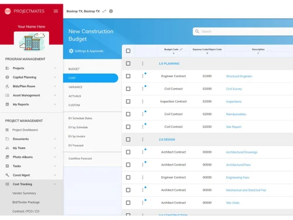
Task: Click the Asset Management icon
Action: pyautogui.click(x=7, y=95)
